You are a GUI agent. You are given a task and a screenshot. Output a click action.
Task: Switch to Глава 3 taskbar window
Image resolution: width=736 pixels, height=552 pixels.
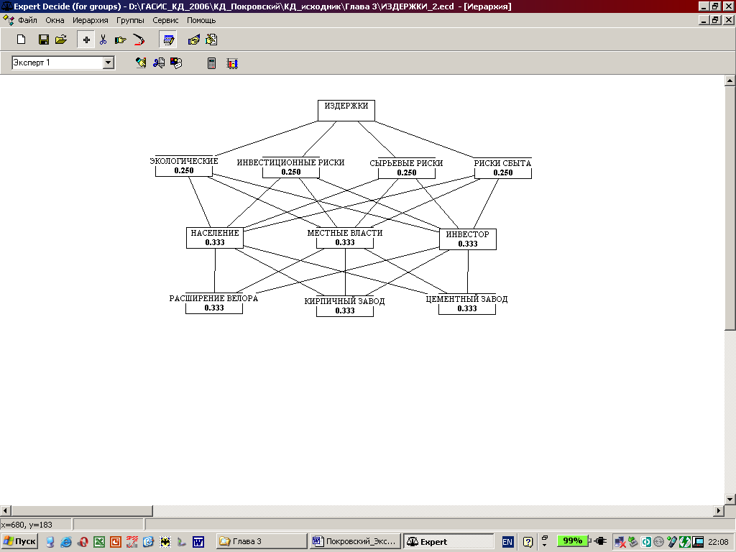click(261, 541)
